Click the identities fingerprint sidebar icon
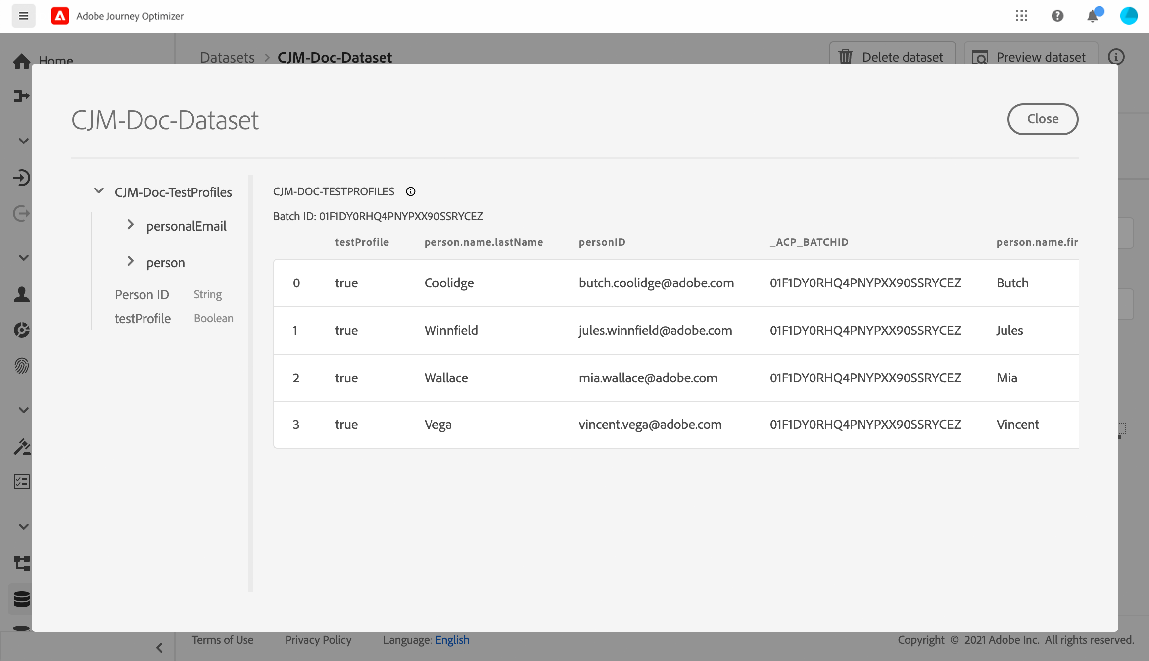1149x661 pixels. click(x=21, y=366)
